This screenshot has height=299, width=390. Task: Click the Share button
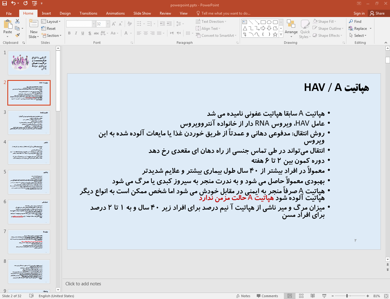(x=377, y=13)
